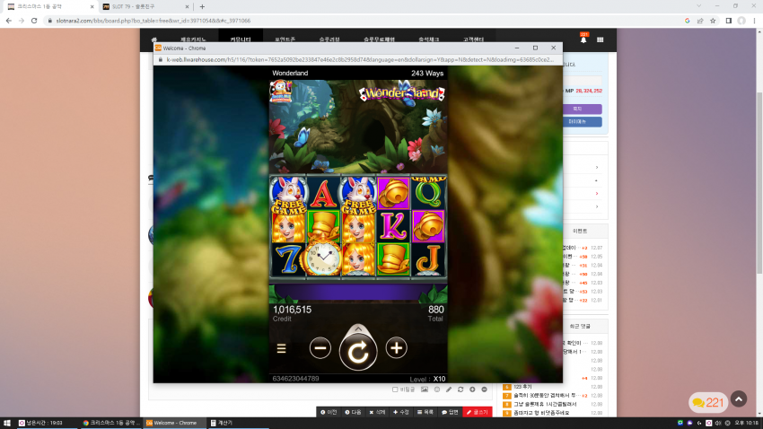Viewport: 763px width, 429px height.
Task: Click the Wonderland logo in the game
Action: (402, 93)
